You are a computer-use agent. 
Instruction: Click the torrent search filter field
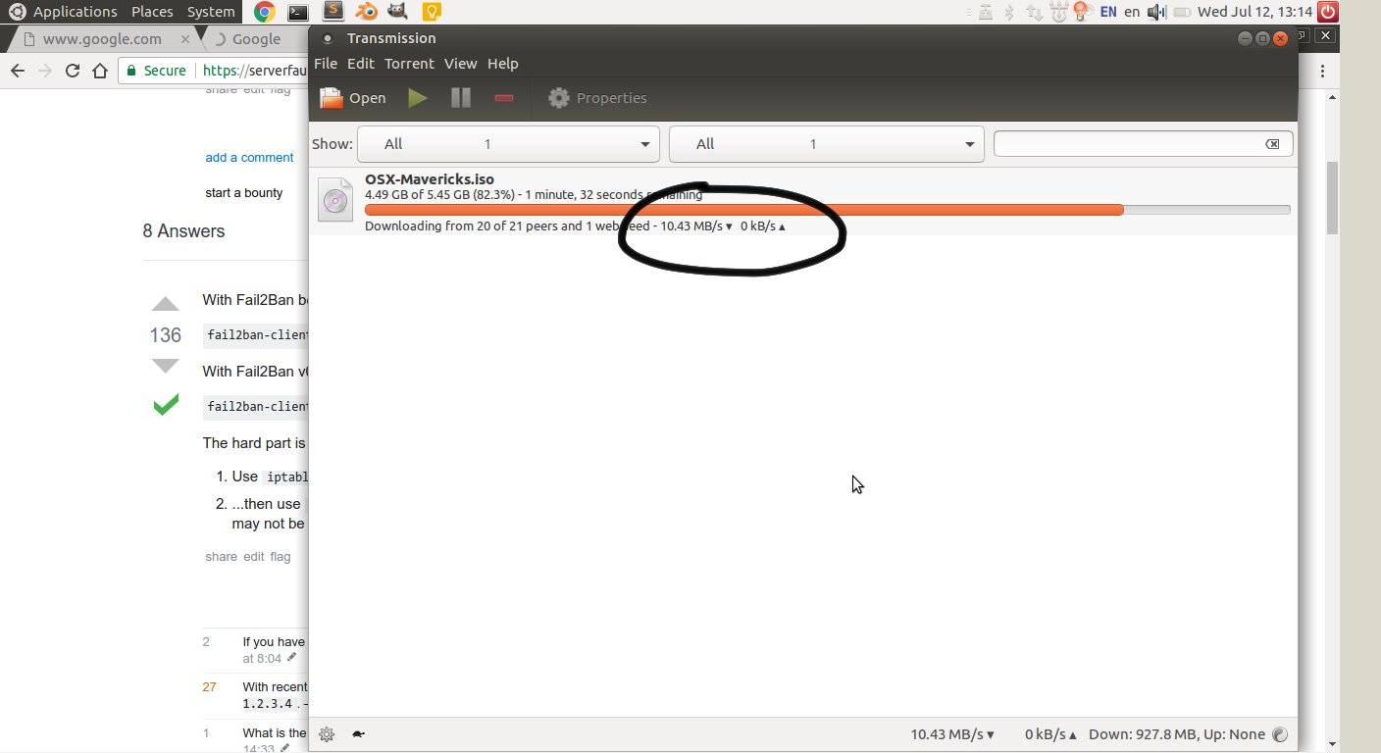1128,144
